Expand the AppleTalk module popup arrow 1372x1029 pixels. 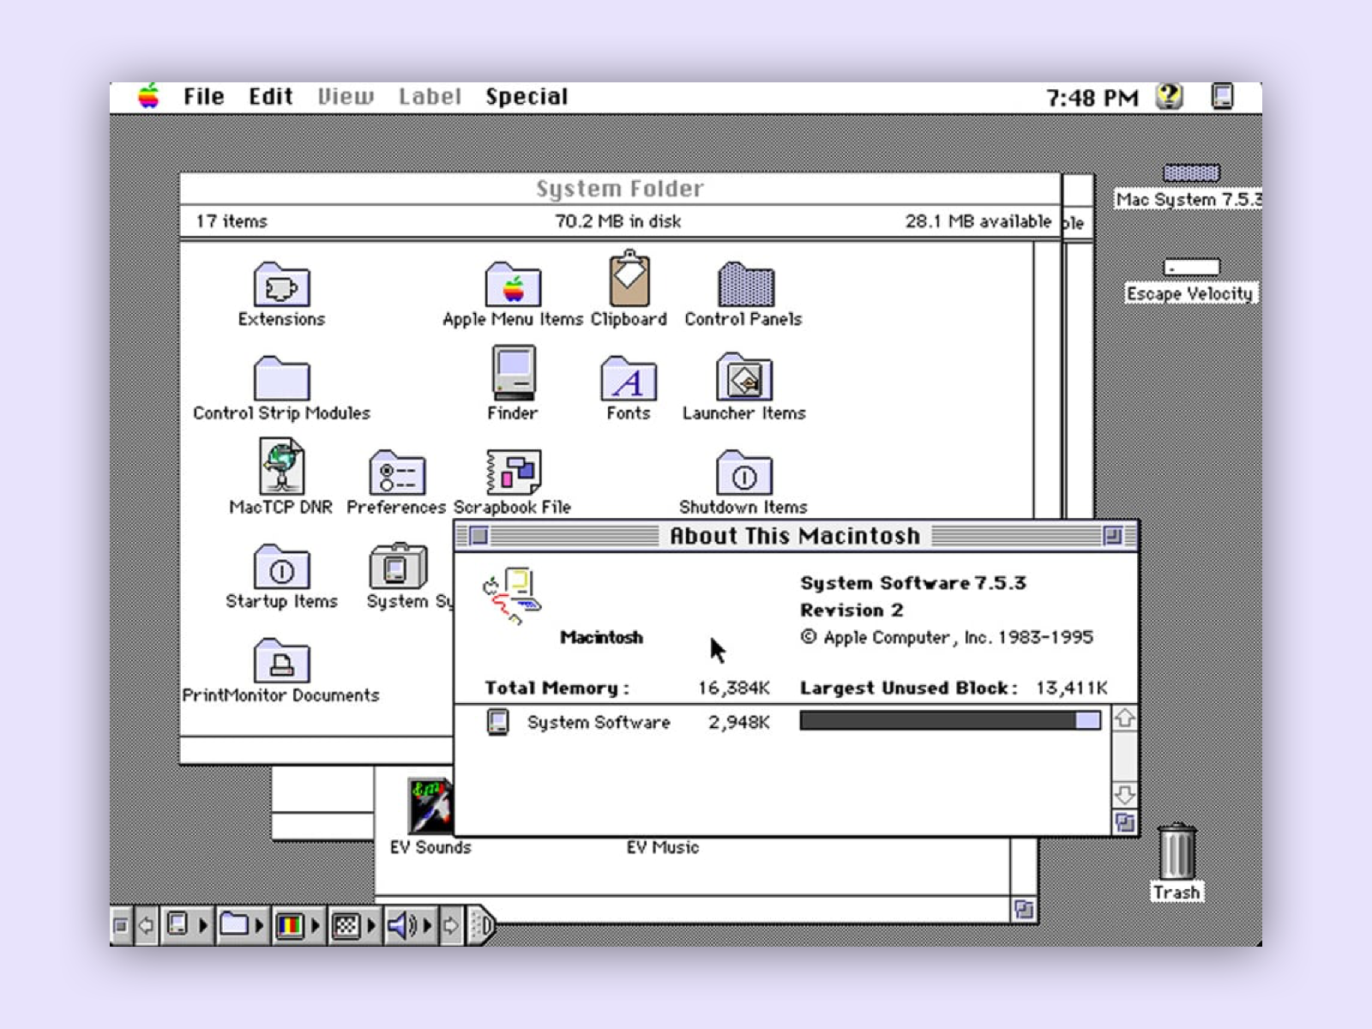[203, 925]
